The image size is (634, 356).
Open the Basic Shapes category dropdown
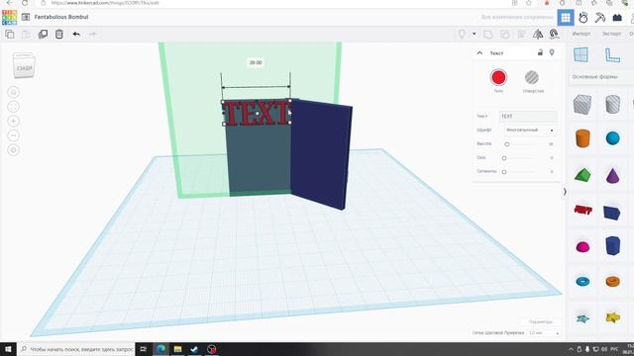(x=601, y=77)
